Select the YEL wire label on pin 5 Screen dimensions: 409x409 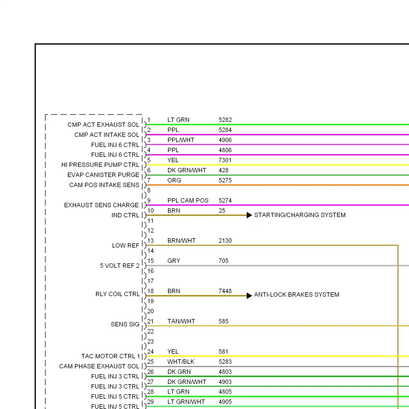pos(173,160)
